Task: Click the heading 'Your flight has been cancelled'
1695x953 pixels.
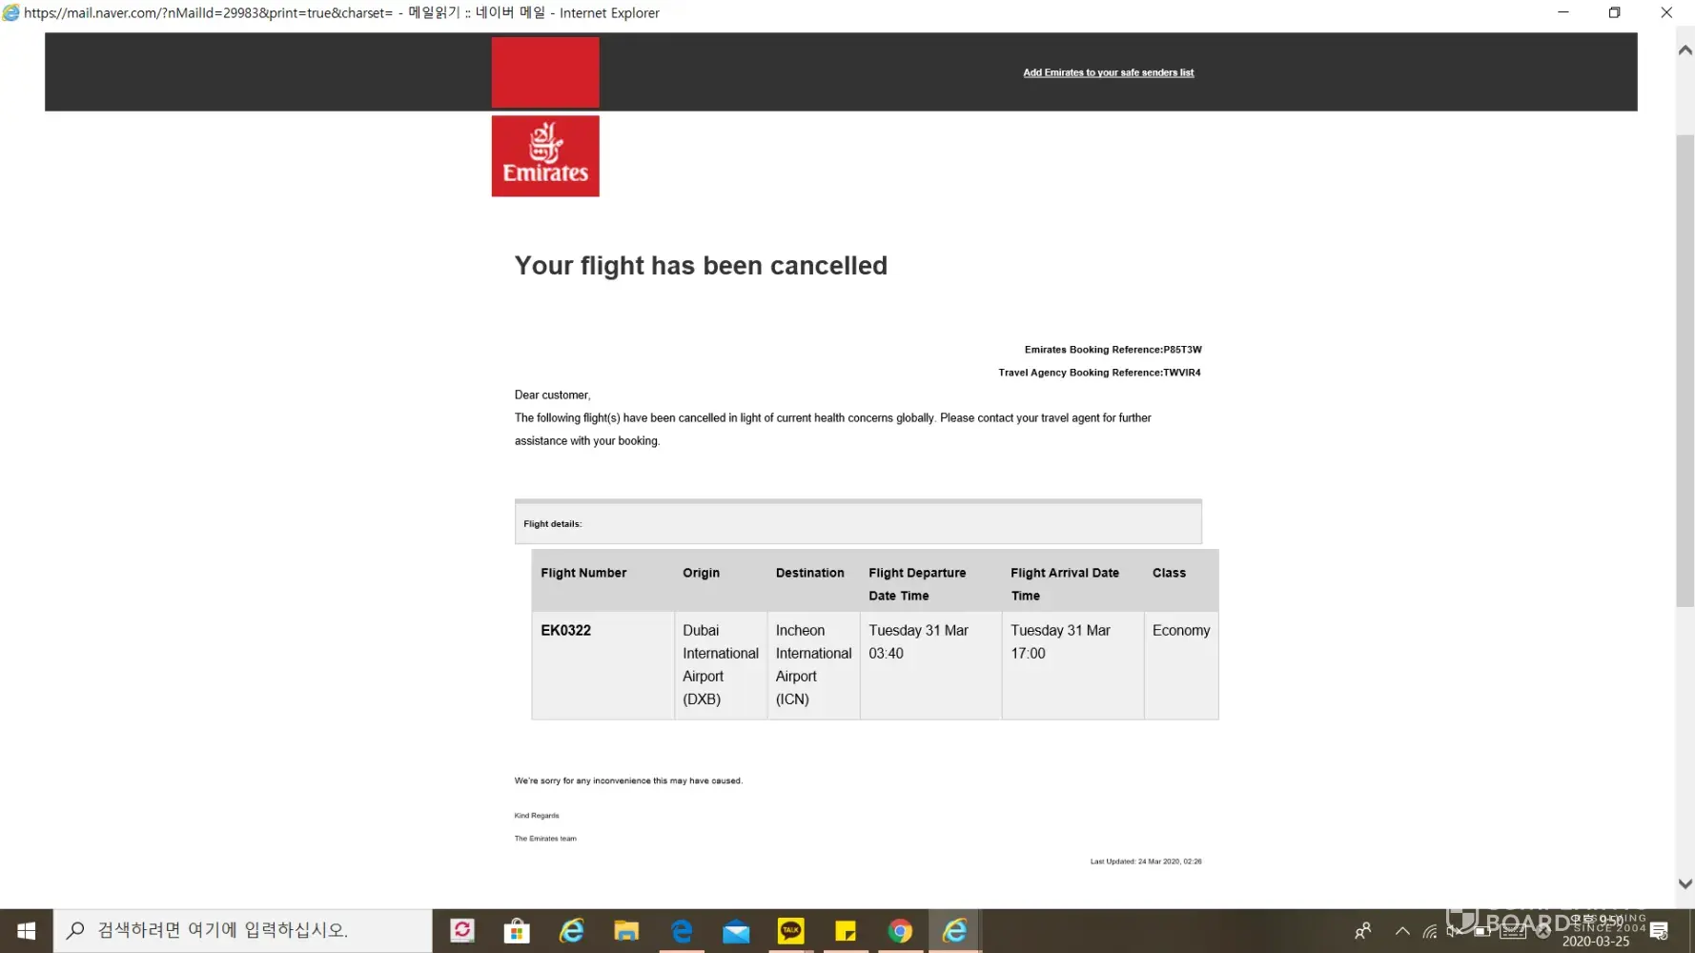Action: click(x=701, y=266)
